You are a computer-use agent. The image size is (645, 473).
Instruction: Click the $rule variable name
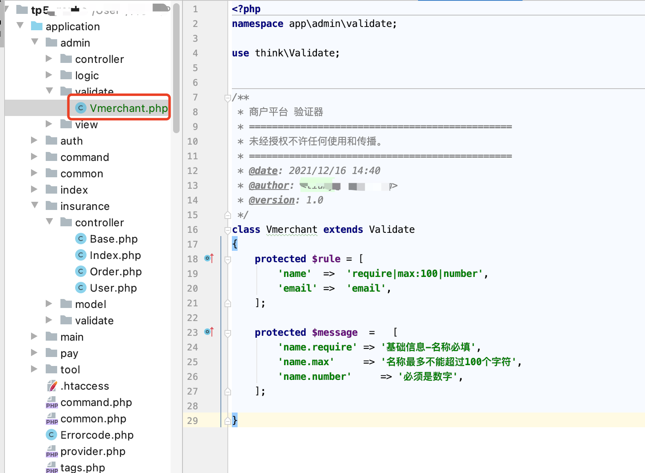tap(326, 259)
